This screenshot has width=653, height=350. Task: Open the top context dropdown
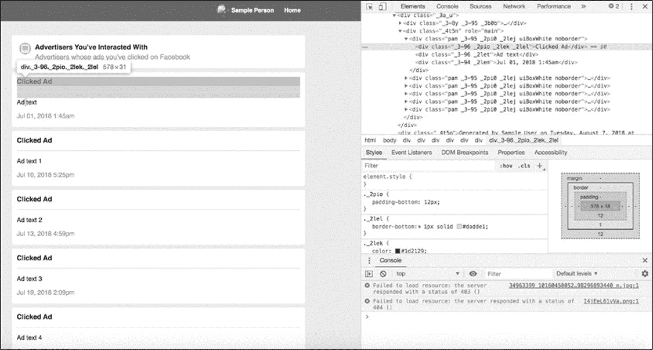point(428,273)
